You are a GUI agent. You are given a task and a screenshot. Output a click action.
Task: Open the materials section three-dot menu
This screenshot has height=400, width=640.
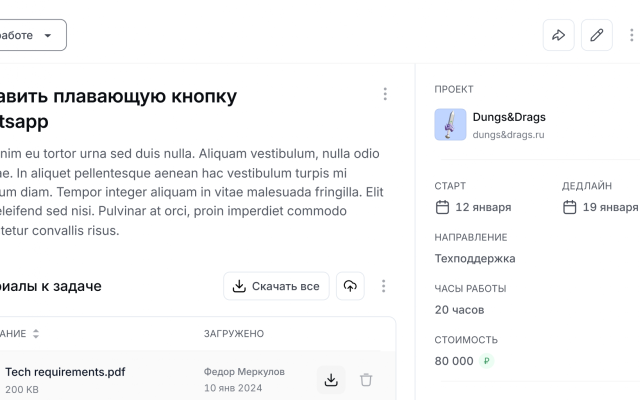[383, 286]
